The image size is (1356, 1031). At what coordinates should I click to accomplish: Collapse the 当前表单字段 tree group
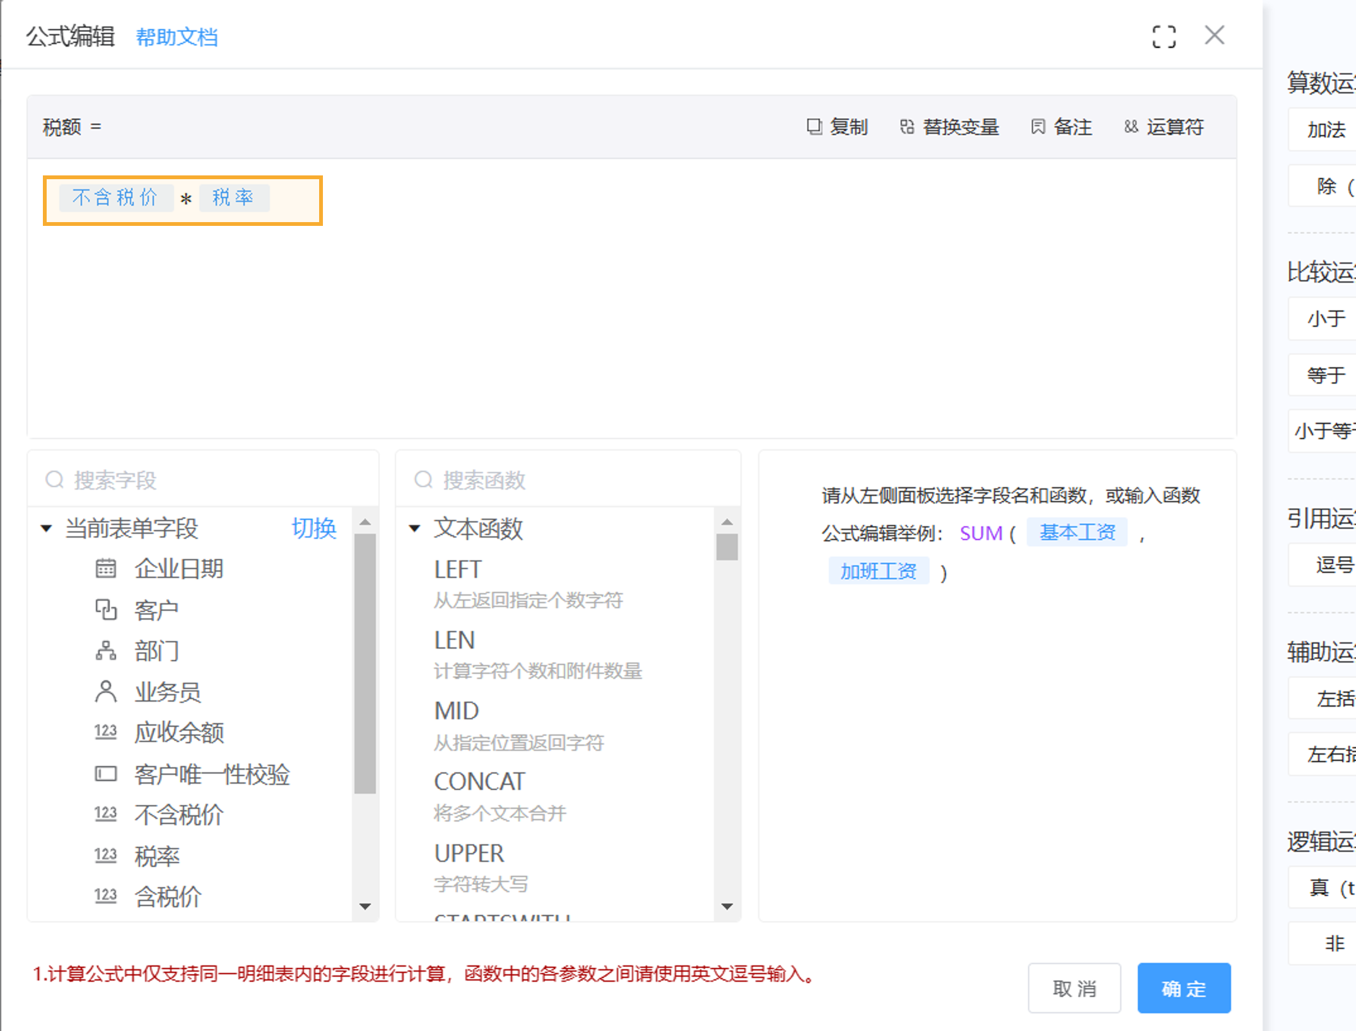46,528
